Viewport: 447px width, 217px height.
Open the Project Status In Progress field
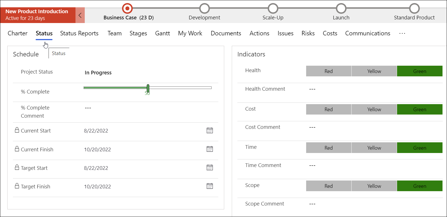click(98, 73)
